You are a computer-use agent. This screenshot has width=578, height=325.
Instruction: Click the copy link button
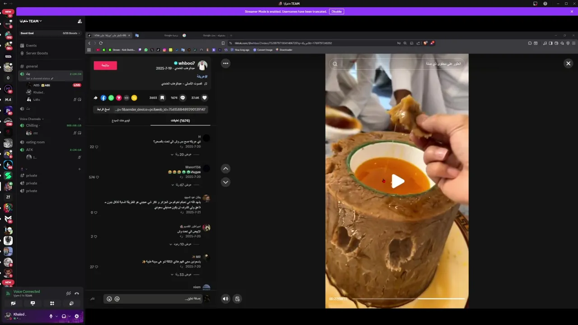(x=103, y=109)
